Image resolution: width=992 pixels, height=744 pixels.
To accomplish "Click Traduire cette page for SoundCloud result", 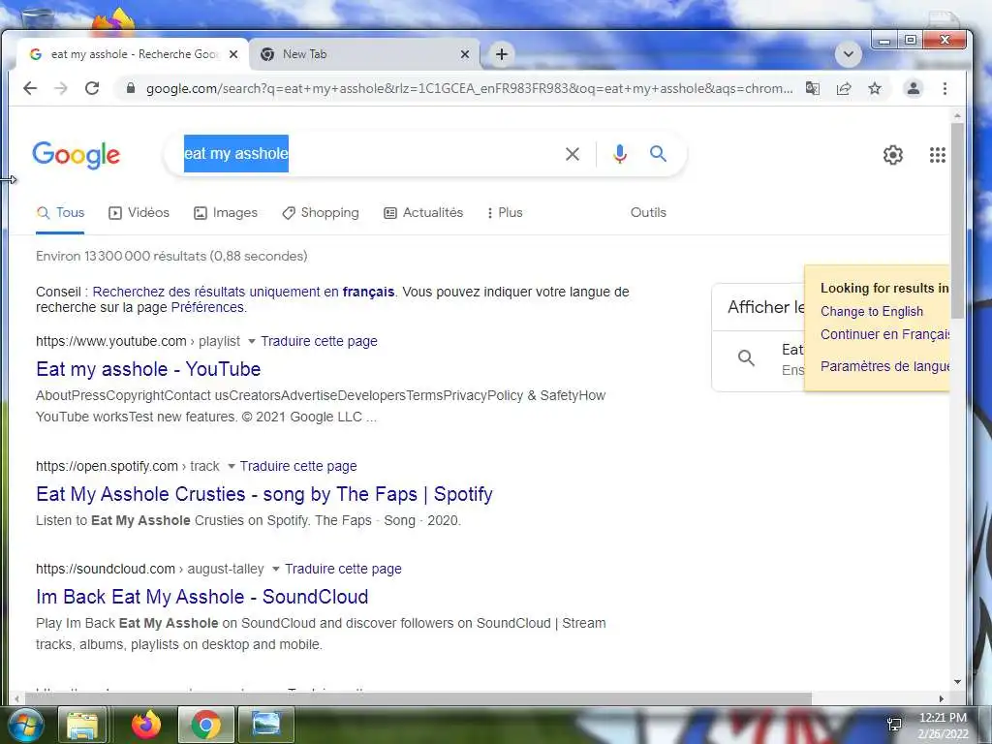I will 343,569.
